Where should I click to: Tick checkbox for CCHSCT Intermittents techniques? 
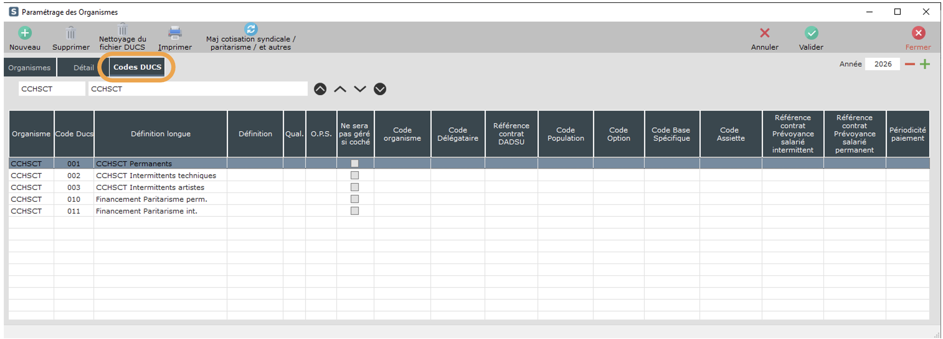(354, 175)
